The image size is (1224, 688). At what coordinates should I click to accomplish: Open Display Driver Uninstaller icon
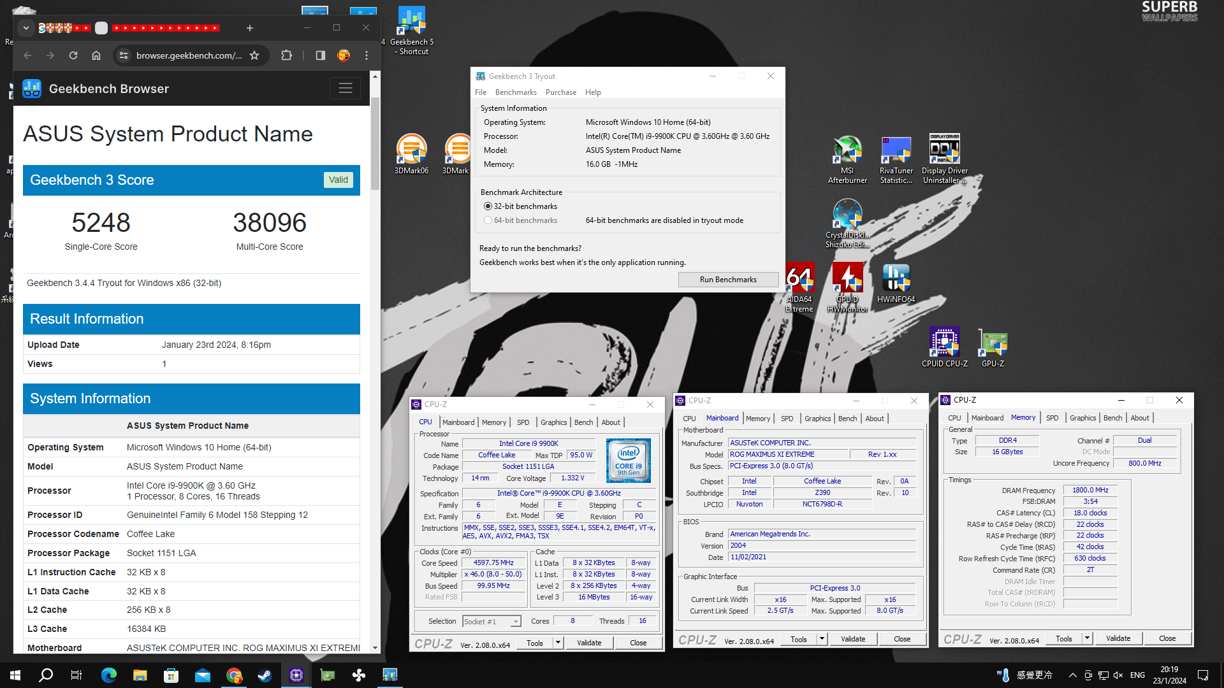pos(944,159)
